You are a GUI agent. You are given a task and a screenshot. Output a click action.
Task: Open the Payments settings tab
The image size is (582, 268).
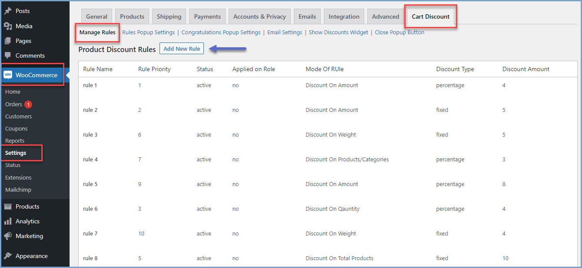pyautogui.click(x=207, y=16)
